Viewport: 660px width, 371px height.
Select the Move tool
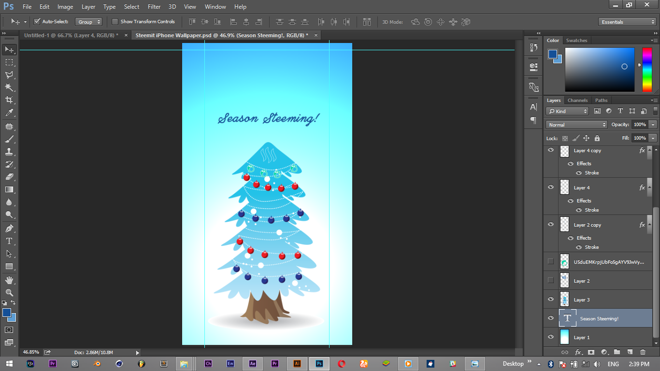9,49
